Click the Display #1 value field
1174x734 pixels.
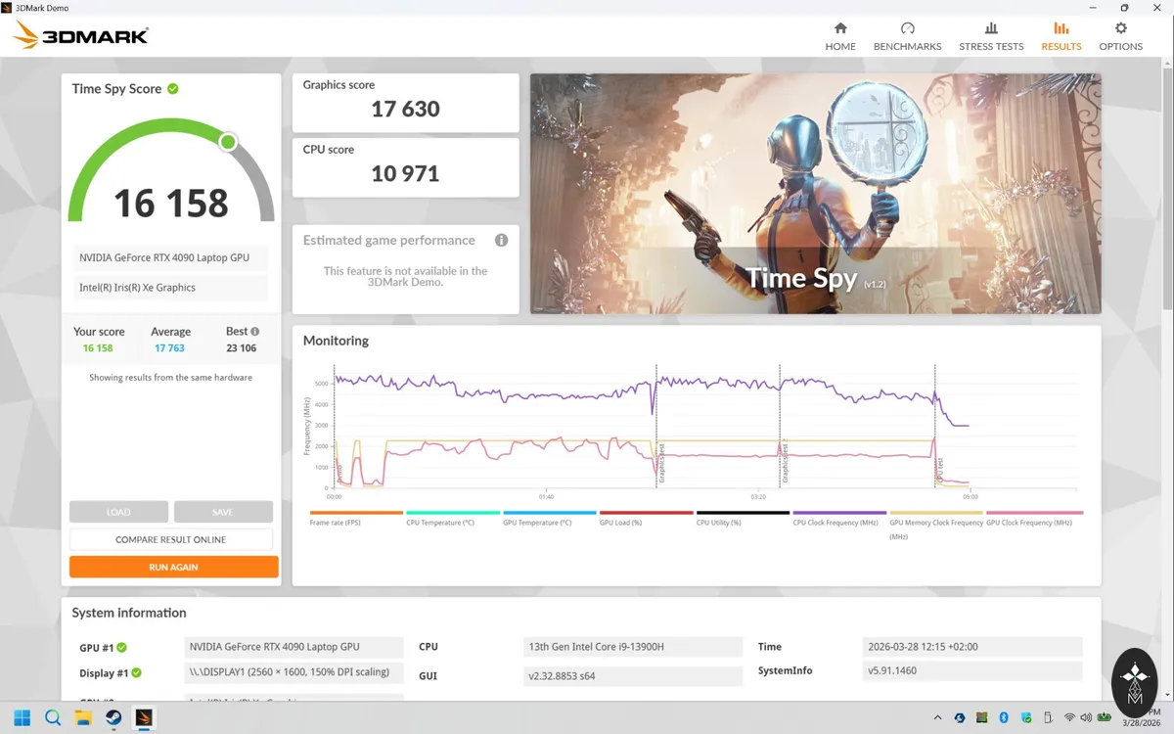click(293, 672)
